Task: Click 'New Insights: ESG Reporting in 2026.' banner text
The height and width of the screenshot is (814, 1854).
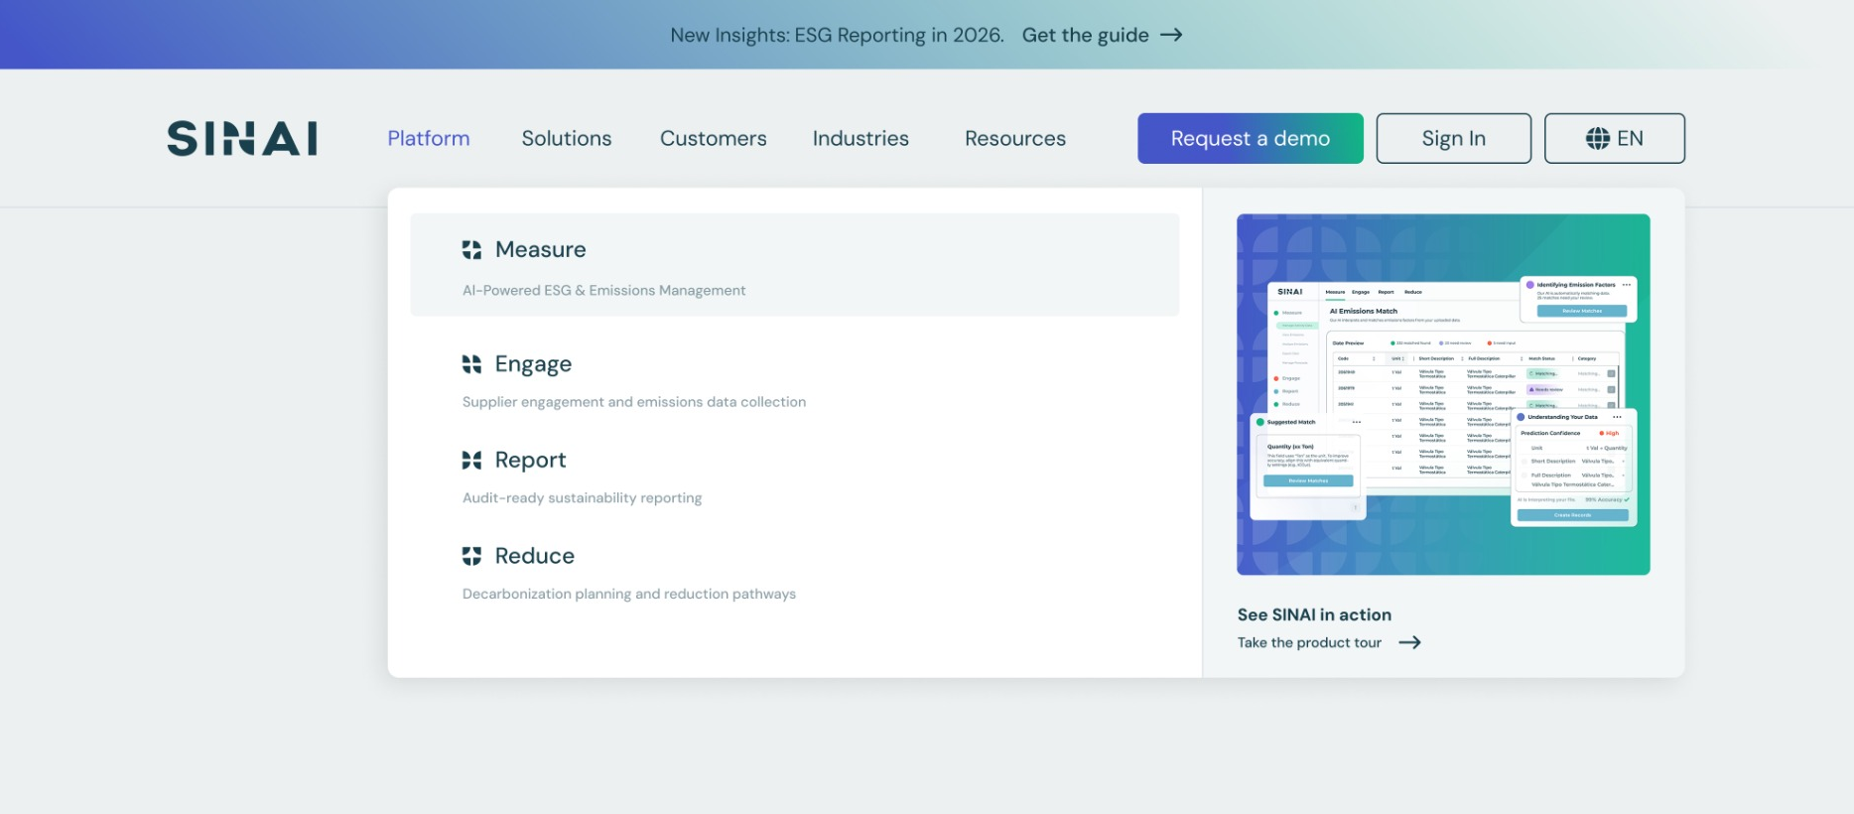Action: [x=838, y=35]
